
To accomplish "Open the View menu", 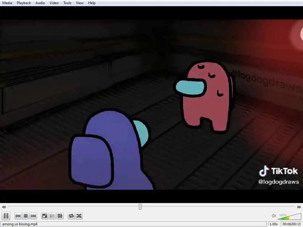I will (80, 3).
